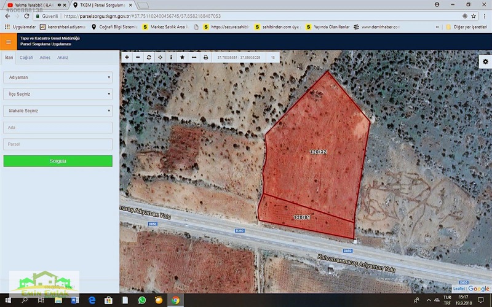Open the Adres tab
The image size is (492, 307).
(x=45, y=58)
